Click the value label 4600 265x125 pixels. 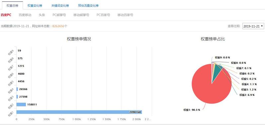(21, 74)
